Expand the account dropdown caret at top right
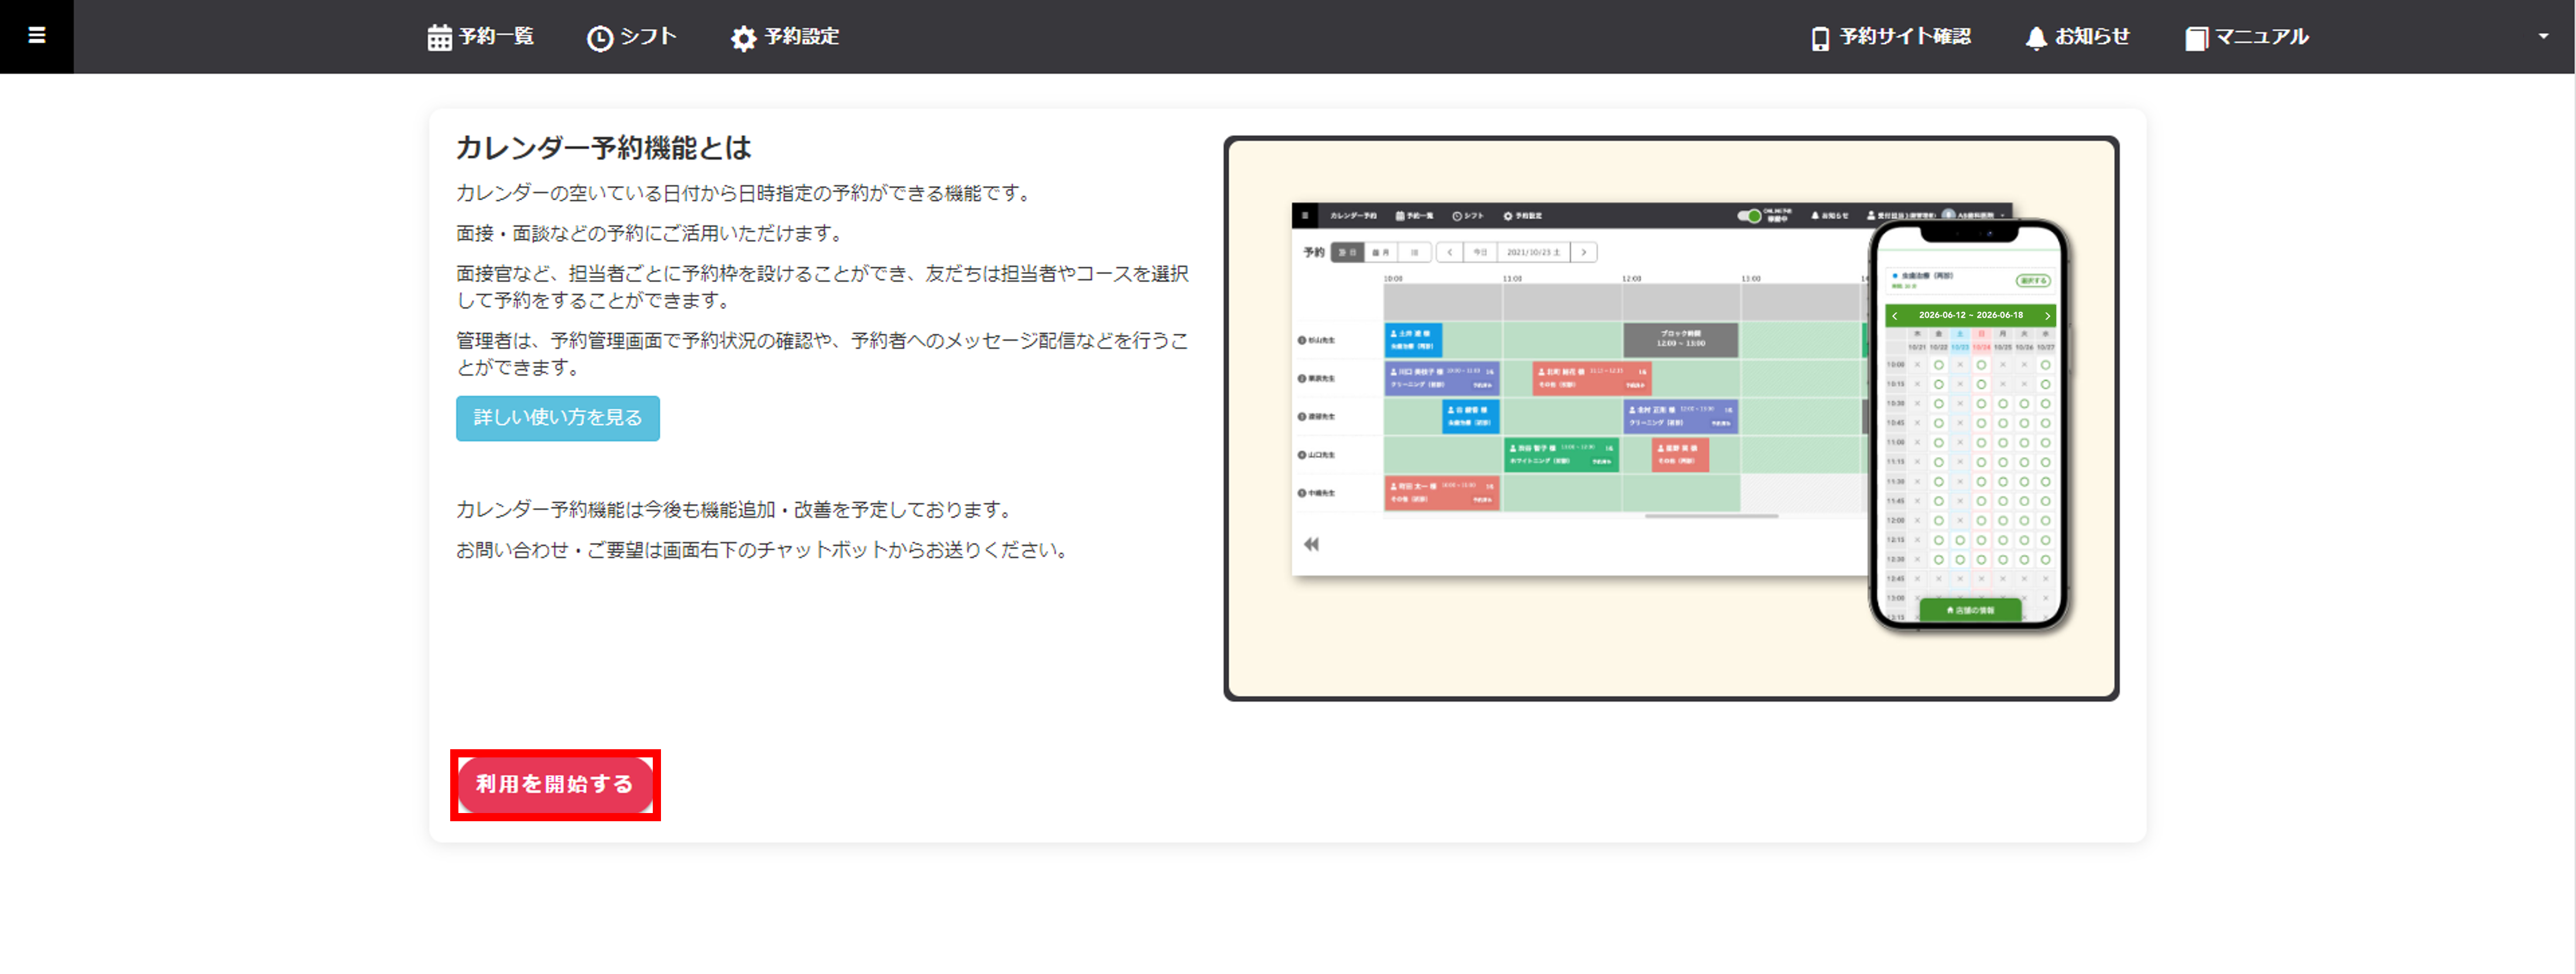The height and width of the screenshot is (974, 2576). 2543,36
